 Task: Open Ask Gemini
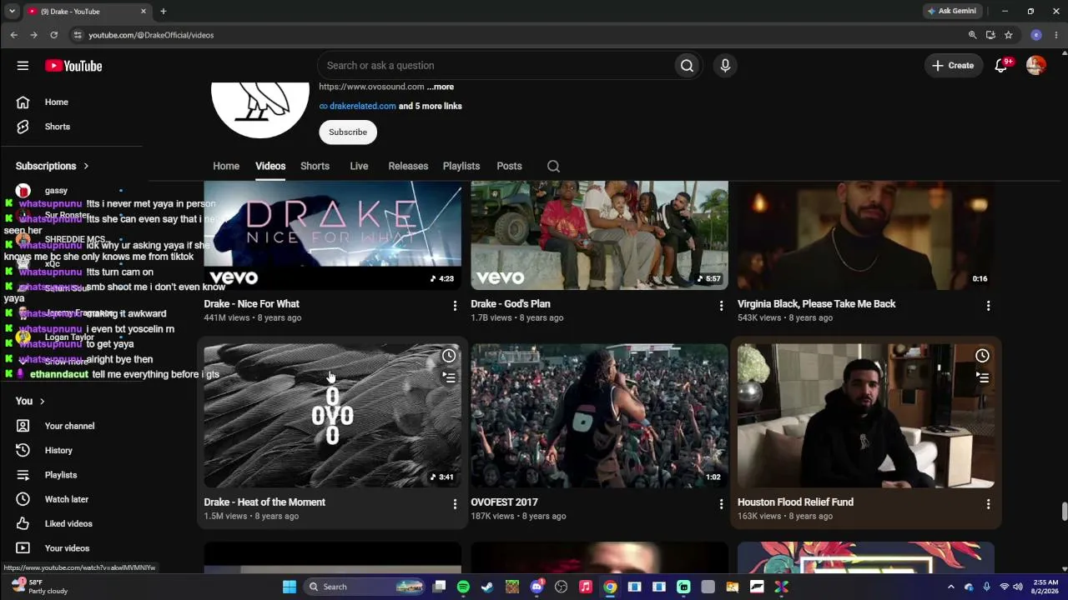tap(951, 11)
